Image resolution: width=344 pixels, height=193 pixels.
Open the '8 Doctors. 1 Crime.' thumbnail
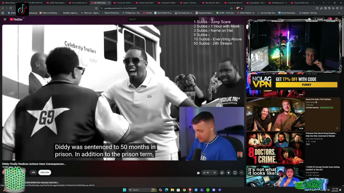pyautogui.click(x=275, y=148)
